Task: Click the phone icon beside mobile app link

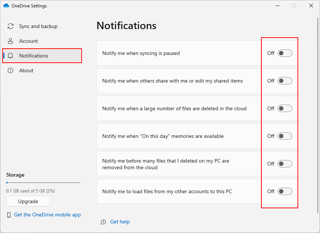Action: pyautogui.click(x=9, y=215)
